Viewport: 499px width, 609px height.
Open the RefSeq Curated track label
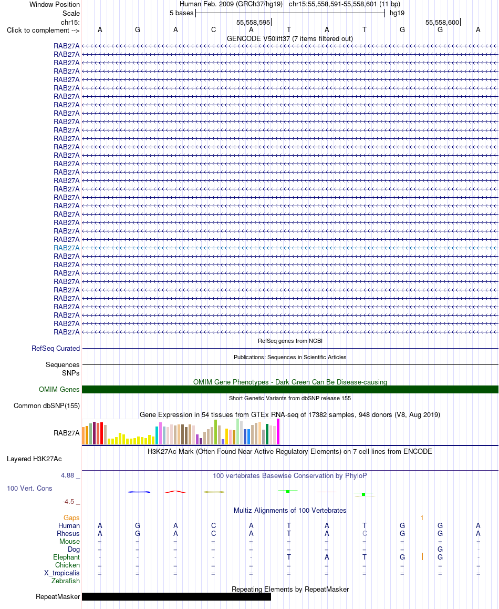pyautogui.click(x=56, y=348)
